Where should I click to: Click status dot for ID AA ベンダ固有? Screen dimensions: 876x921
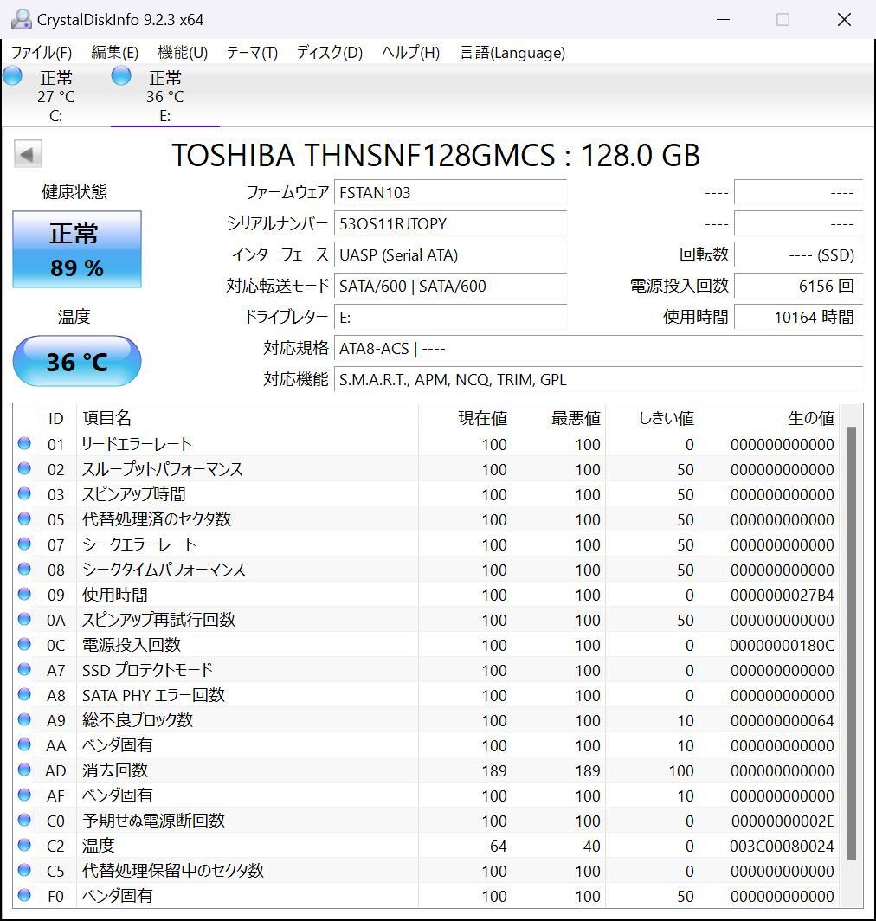(x=24, y=744)
